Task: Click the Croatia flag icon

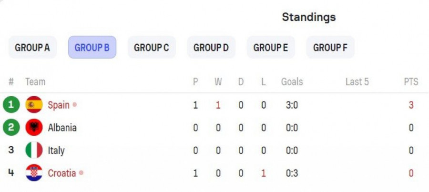Action: coord(34,173)
